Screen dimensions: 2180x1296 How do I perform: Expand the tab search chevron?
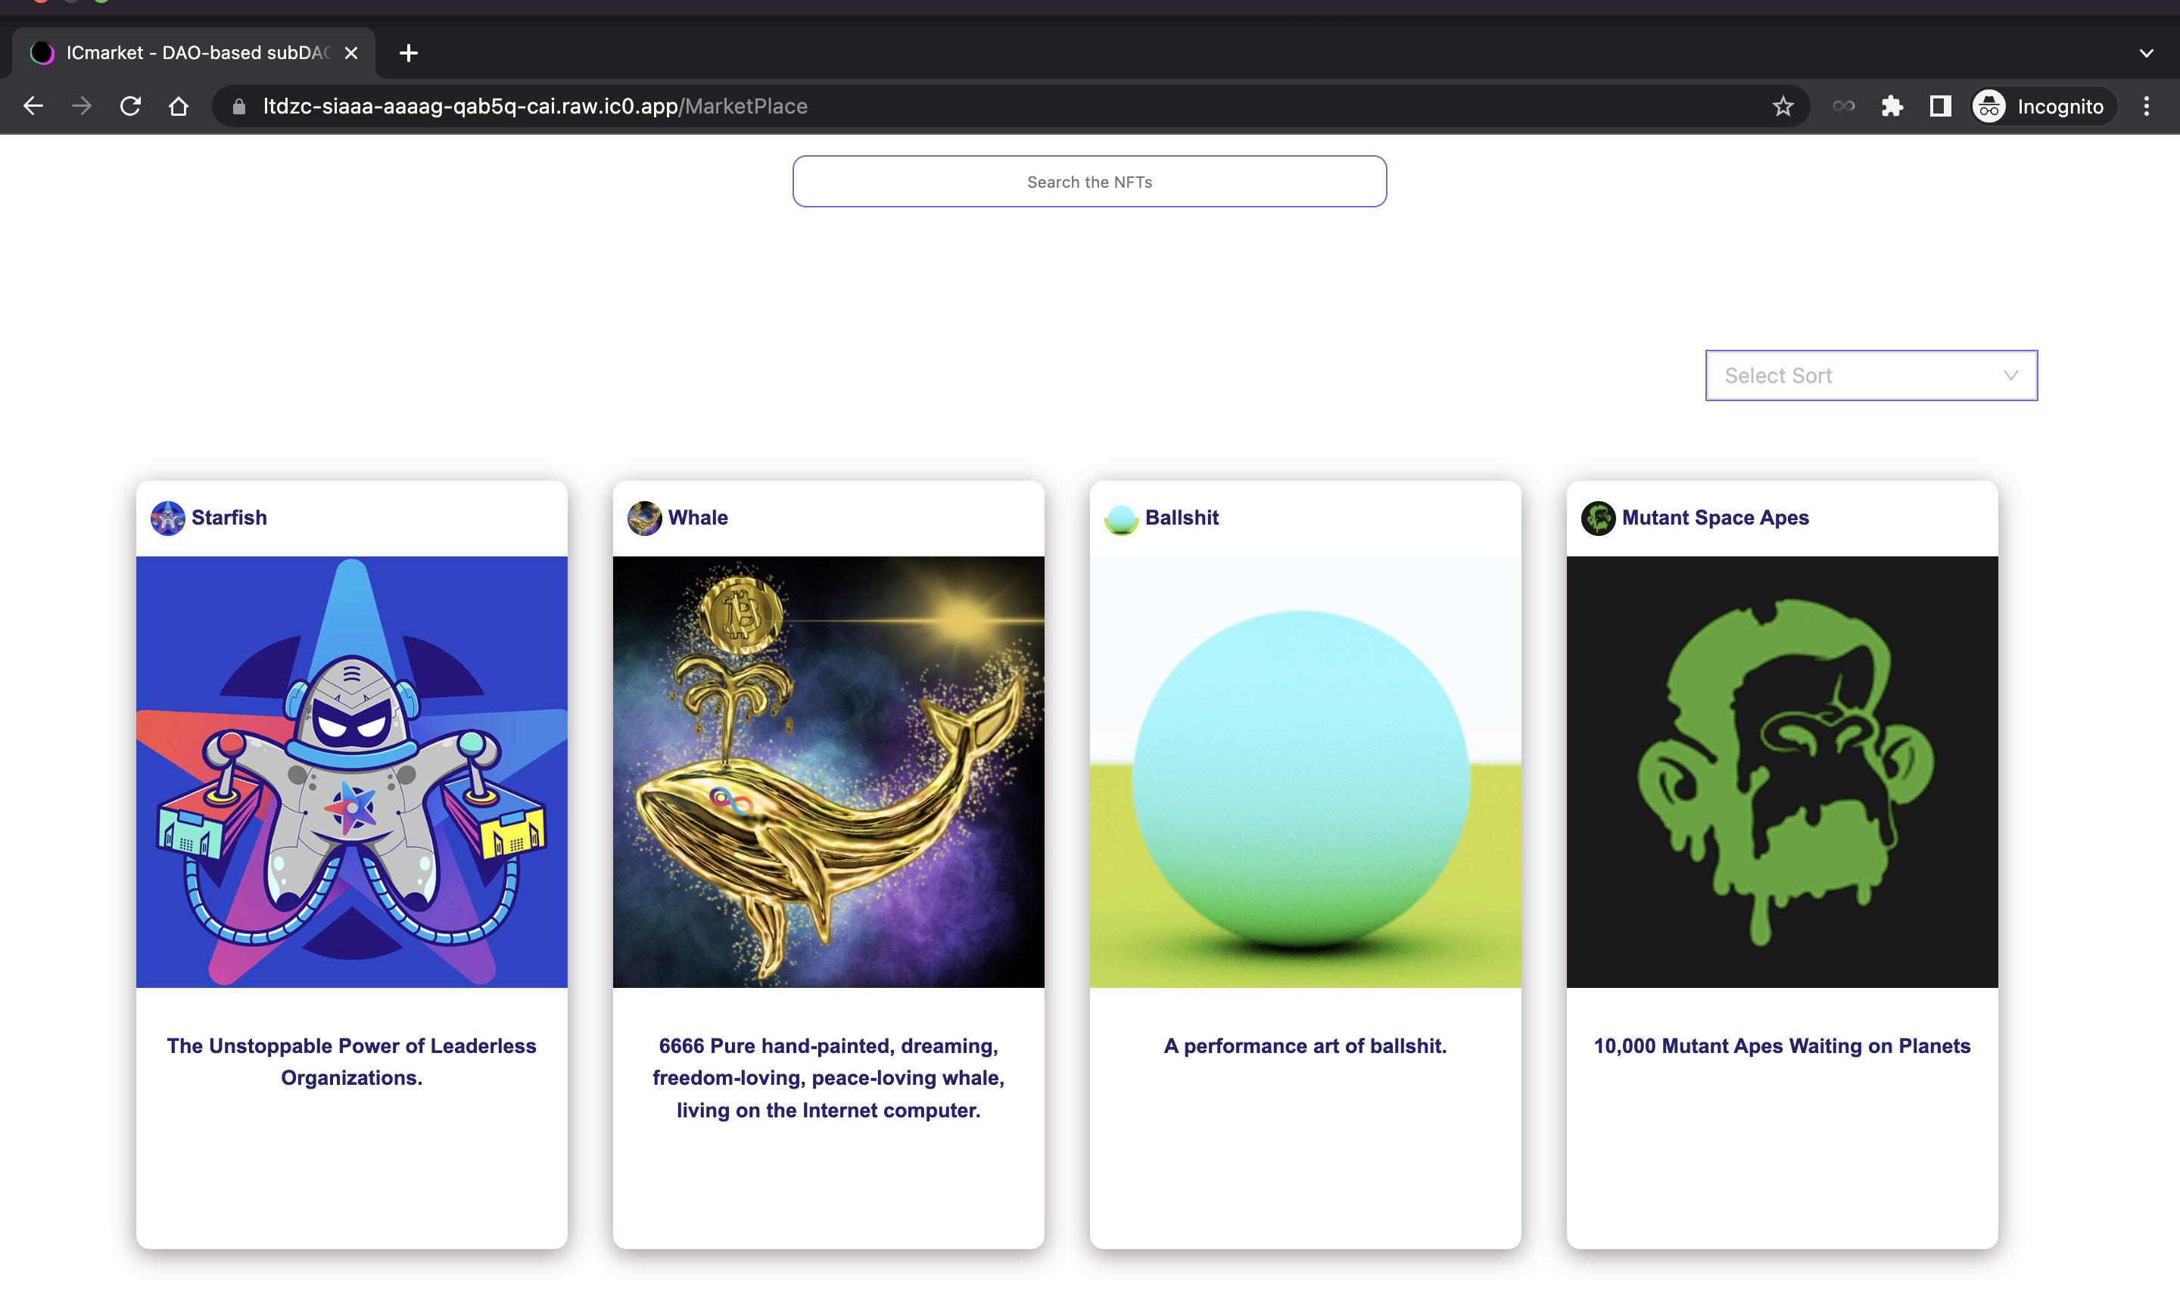click(2146, 53)
